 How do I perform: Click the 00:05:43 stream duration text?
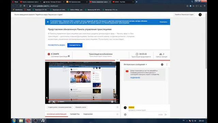click(x=143, y=54)
